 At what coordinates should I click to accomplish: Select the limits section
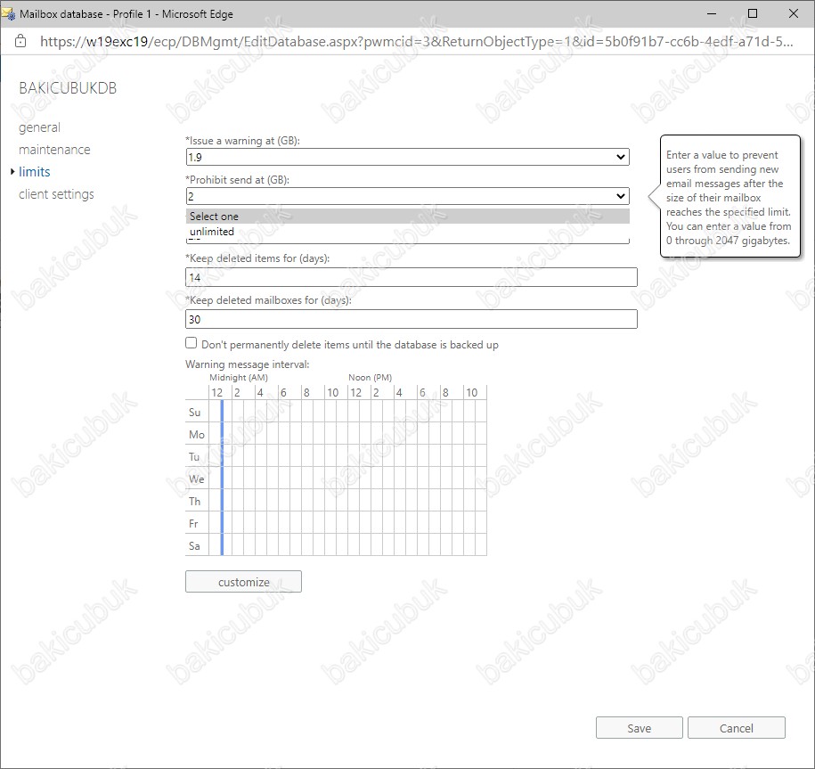click(x=35, y=172)
